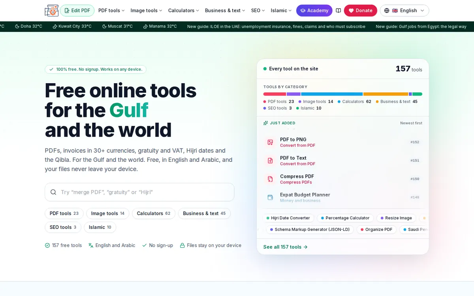
Task: Expand the Image tools menu
Action: click(x=147, y=11)
